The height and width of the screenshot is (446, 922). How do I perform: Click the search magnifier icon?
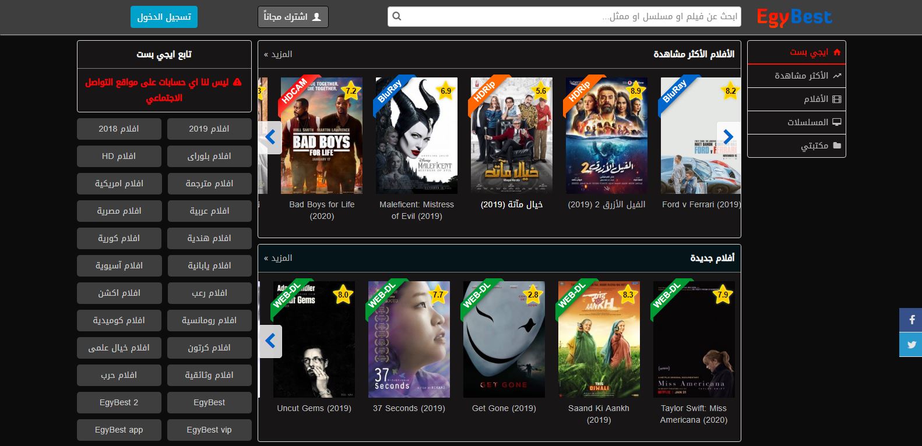point(397,16)
